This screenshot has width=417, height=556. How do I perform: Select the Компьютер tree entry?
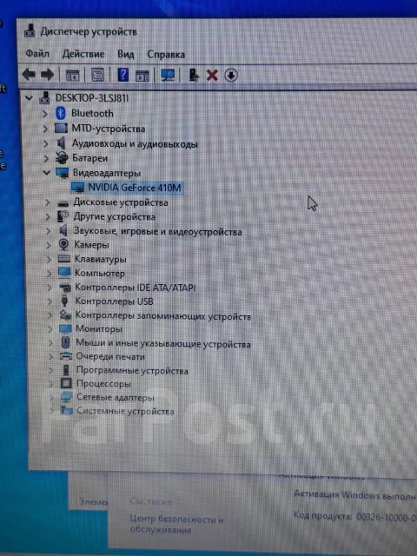tap(100, 273)
